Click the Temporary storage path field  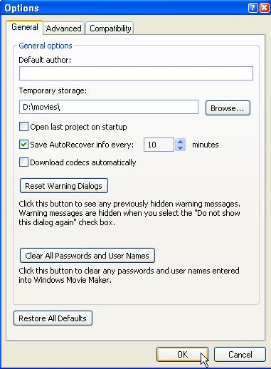tap(109, 107)
